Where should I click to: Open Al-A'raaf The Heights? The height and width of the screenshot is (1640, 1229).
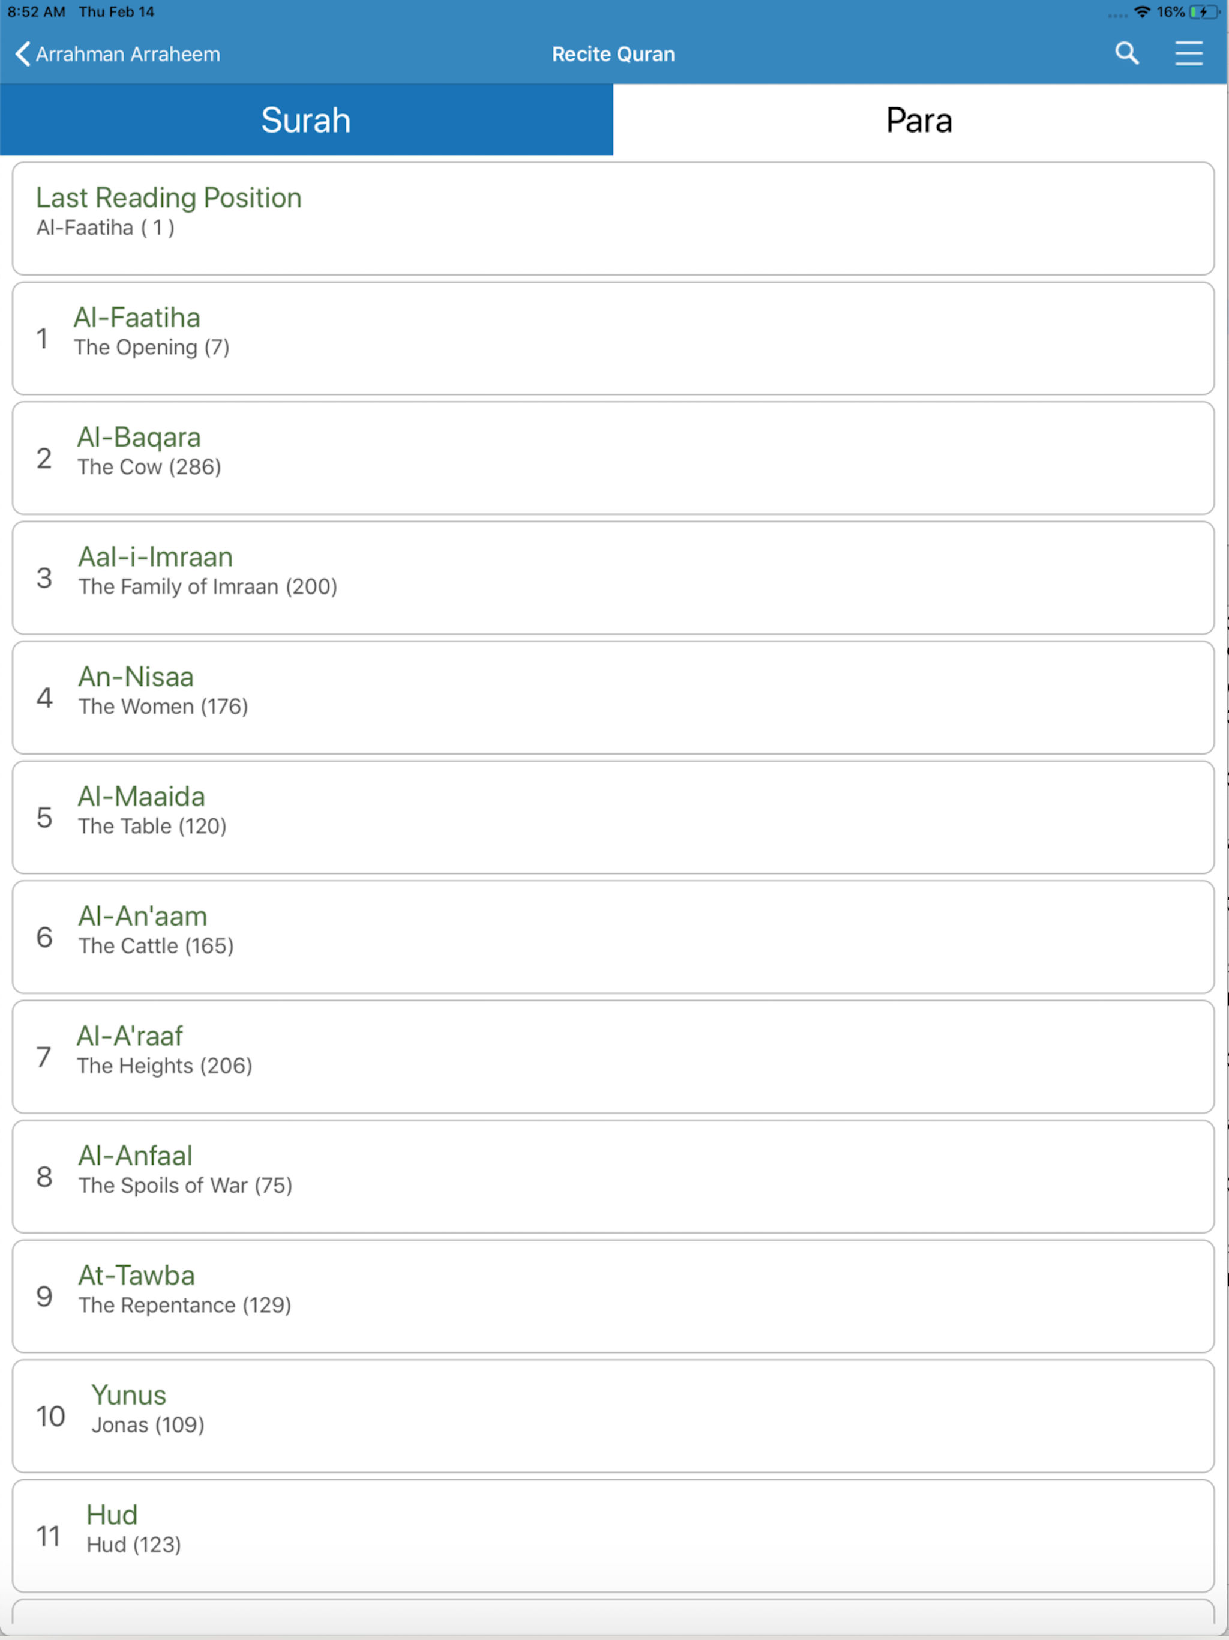coord(613,1057)
